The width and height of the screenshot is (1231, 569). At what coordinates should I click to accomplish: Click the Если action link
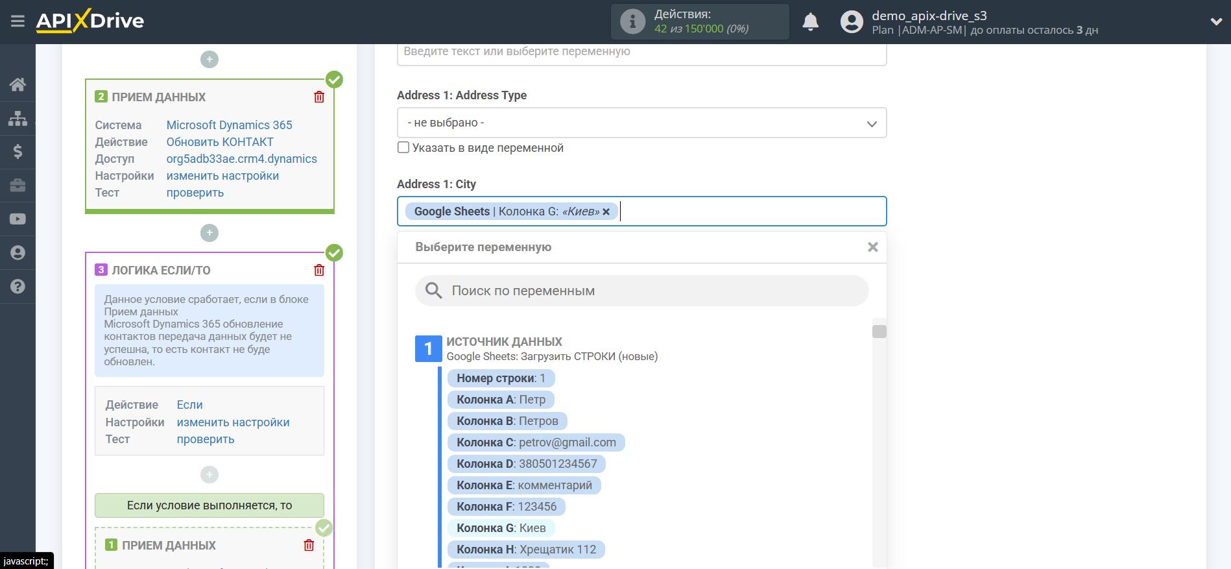click(189, 404)
